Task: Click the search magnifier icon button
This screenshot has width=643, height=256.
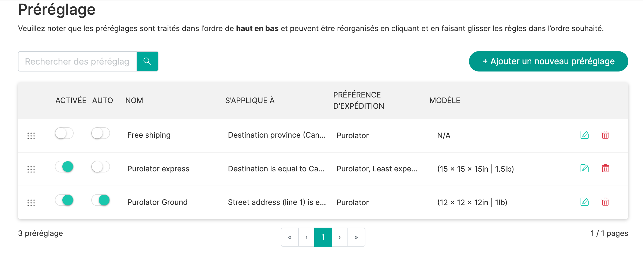Action: [147, 61]
